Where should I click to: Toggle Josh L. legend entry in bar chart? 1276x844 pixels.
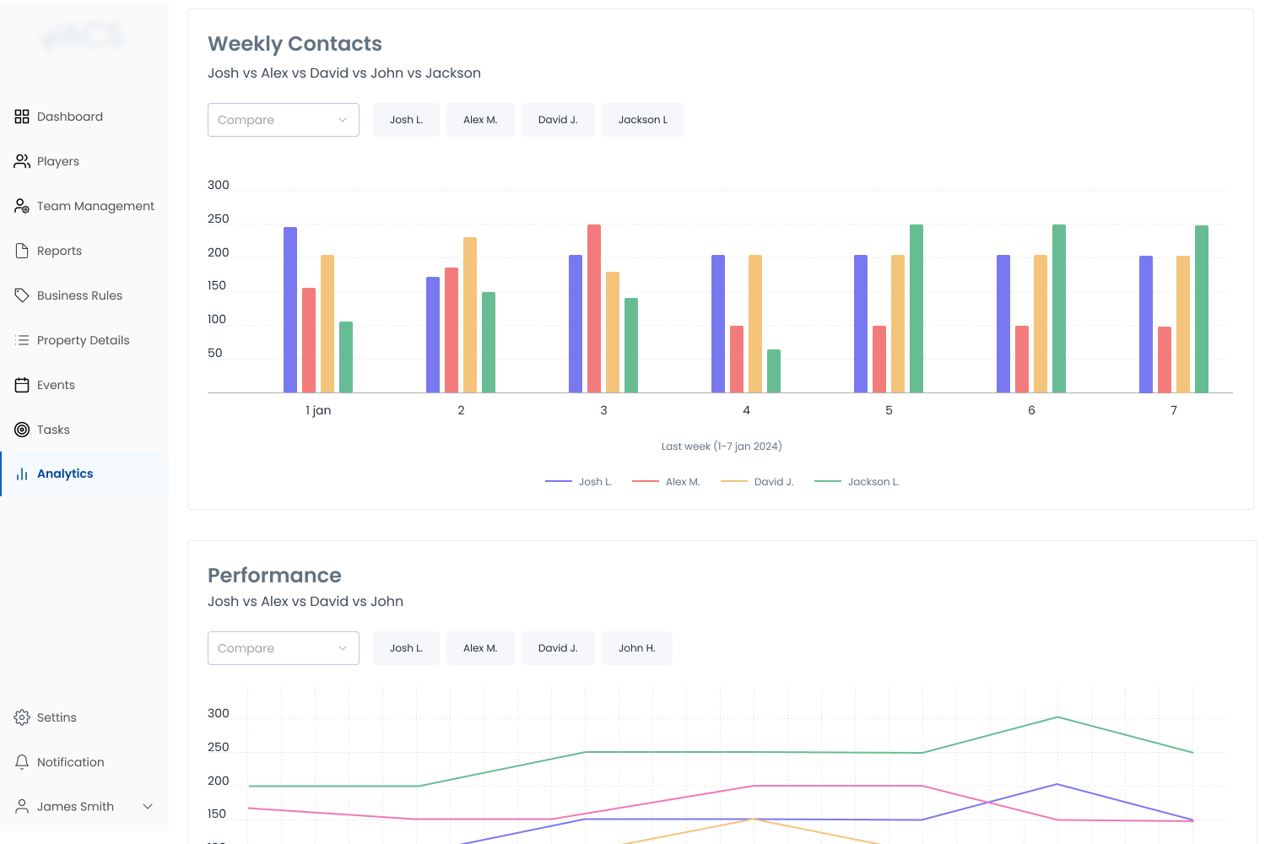click(x=579, y=482)
